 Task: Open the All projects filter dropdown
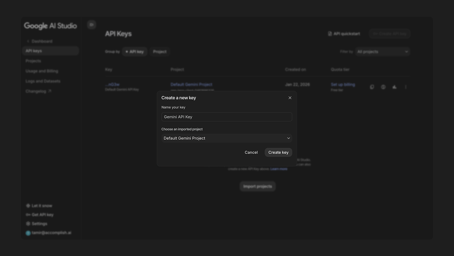pos(383,52)
